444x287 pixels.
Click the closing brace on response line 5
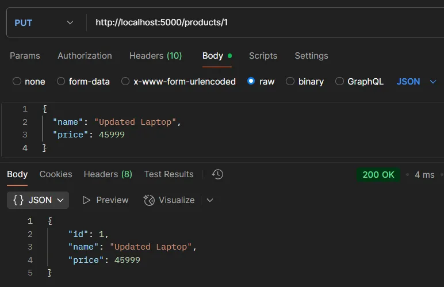pos(50,273)
